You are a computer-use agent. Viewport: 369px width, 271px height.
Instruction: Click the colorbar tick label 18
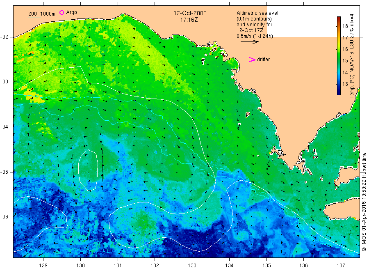coord(345,26)
